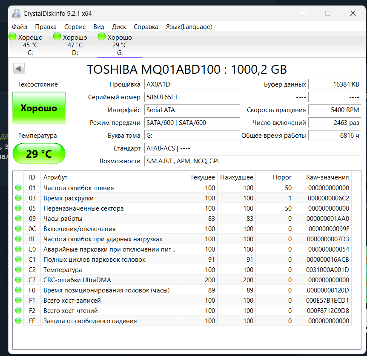Select the D: drive status circle
Screen dimensions: 367x356
57,37
